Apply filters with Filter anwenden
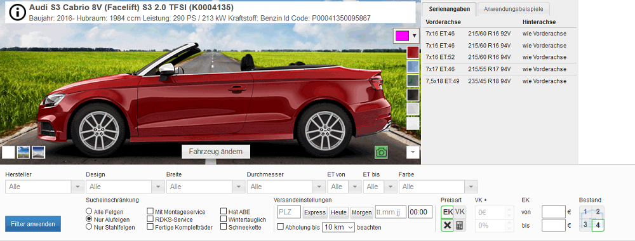635x241 pixels. 33,224
